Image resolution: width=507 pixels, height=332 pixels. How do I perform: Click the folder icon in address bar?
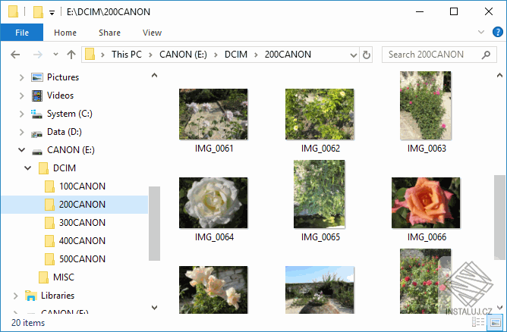click(90, 55)
